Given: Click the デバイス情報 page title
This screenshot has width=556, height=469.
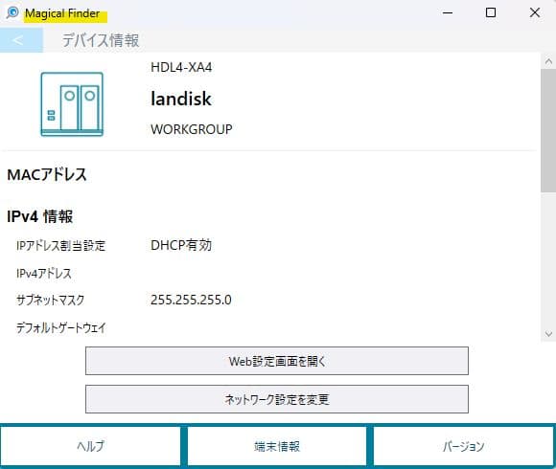Looking at the screenshot, I should point(101,40).
